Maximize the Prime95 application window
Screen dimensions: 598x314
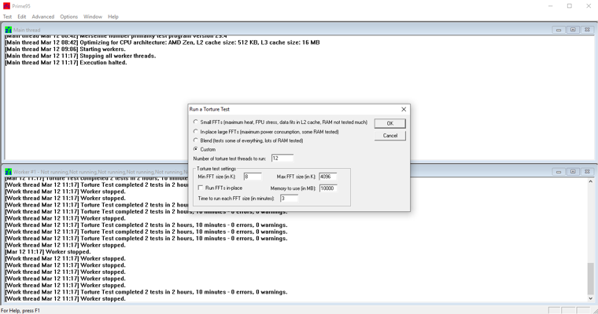coord(570,6)
